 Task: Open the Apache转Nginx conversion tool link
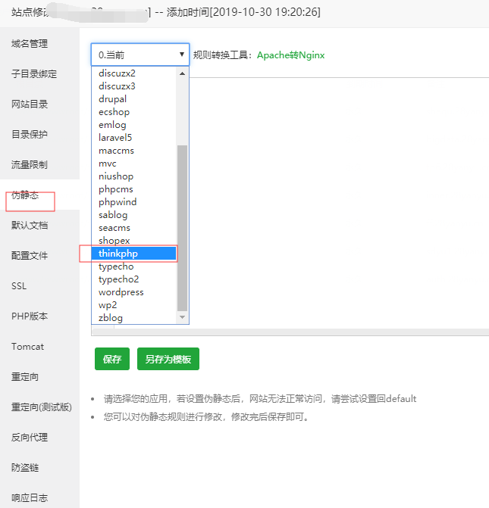click(290, 55)
